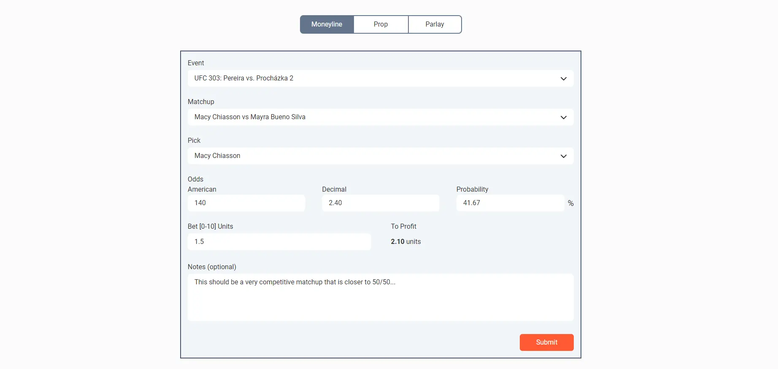Click the "Notes (optional)" label
Viewport: 778px width, 369px height.
pyautogui.click(x=212, y=267)
